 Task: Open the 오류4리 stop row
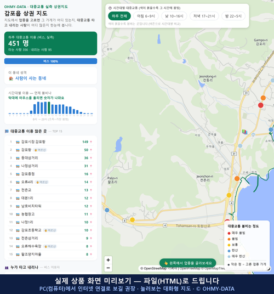50,182
